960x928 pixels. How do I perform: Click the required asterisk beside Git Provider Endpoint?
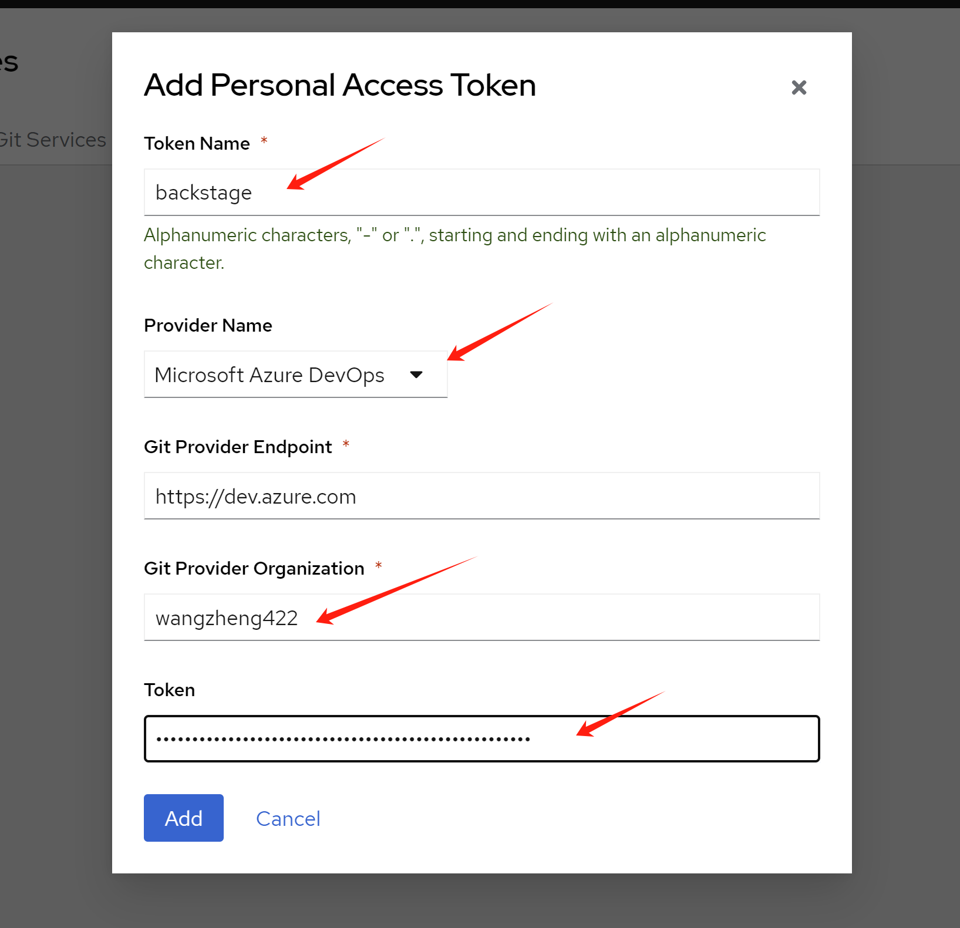pyautogui.click(x=346, y=444)
